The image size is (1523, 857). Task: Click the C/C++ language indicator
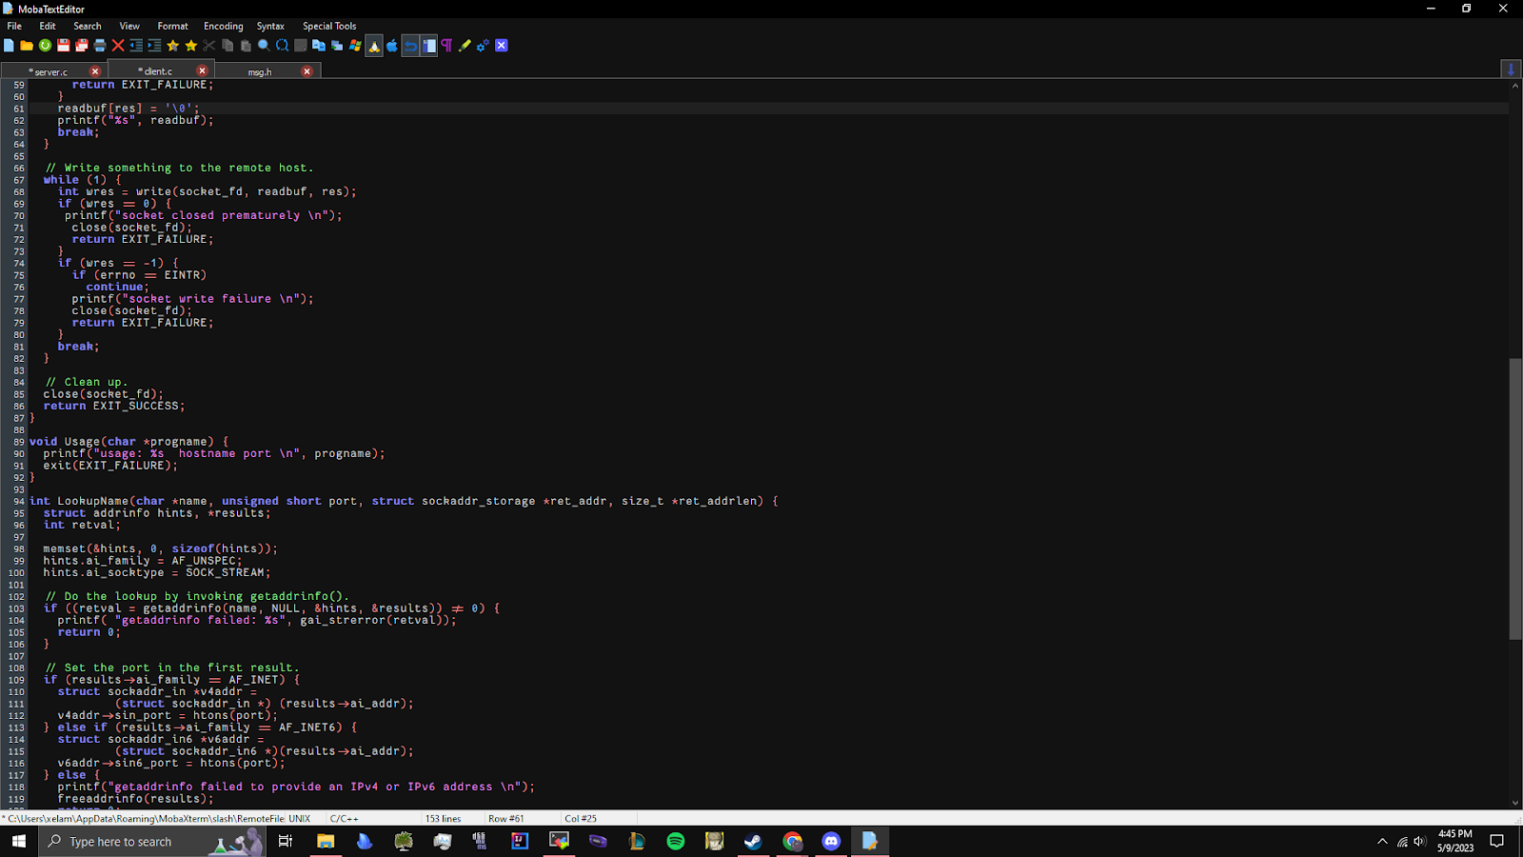tap(344, 818)
